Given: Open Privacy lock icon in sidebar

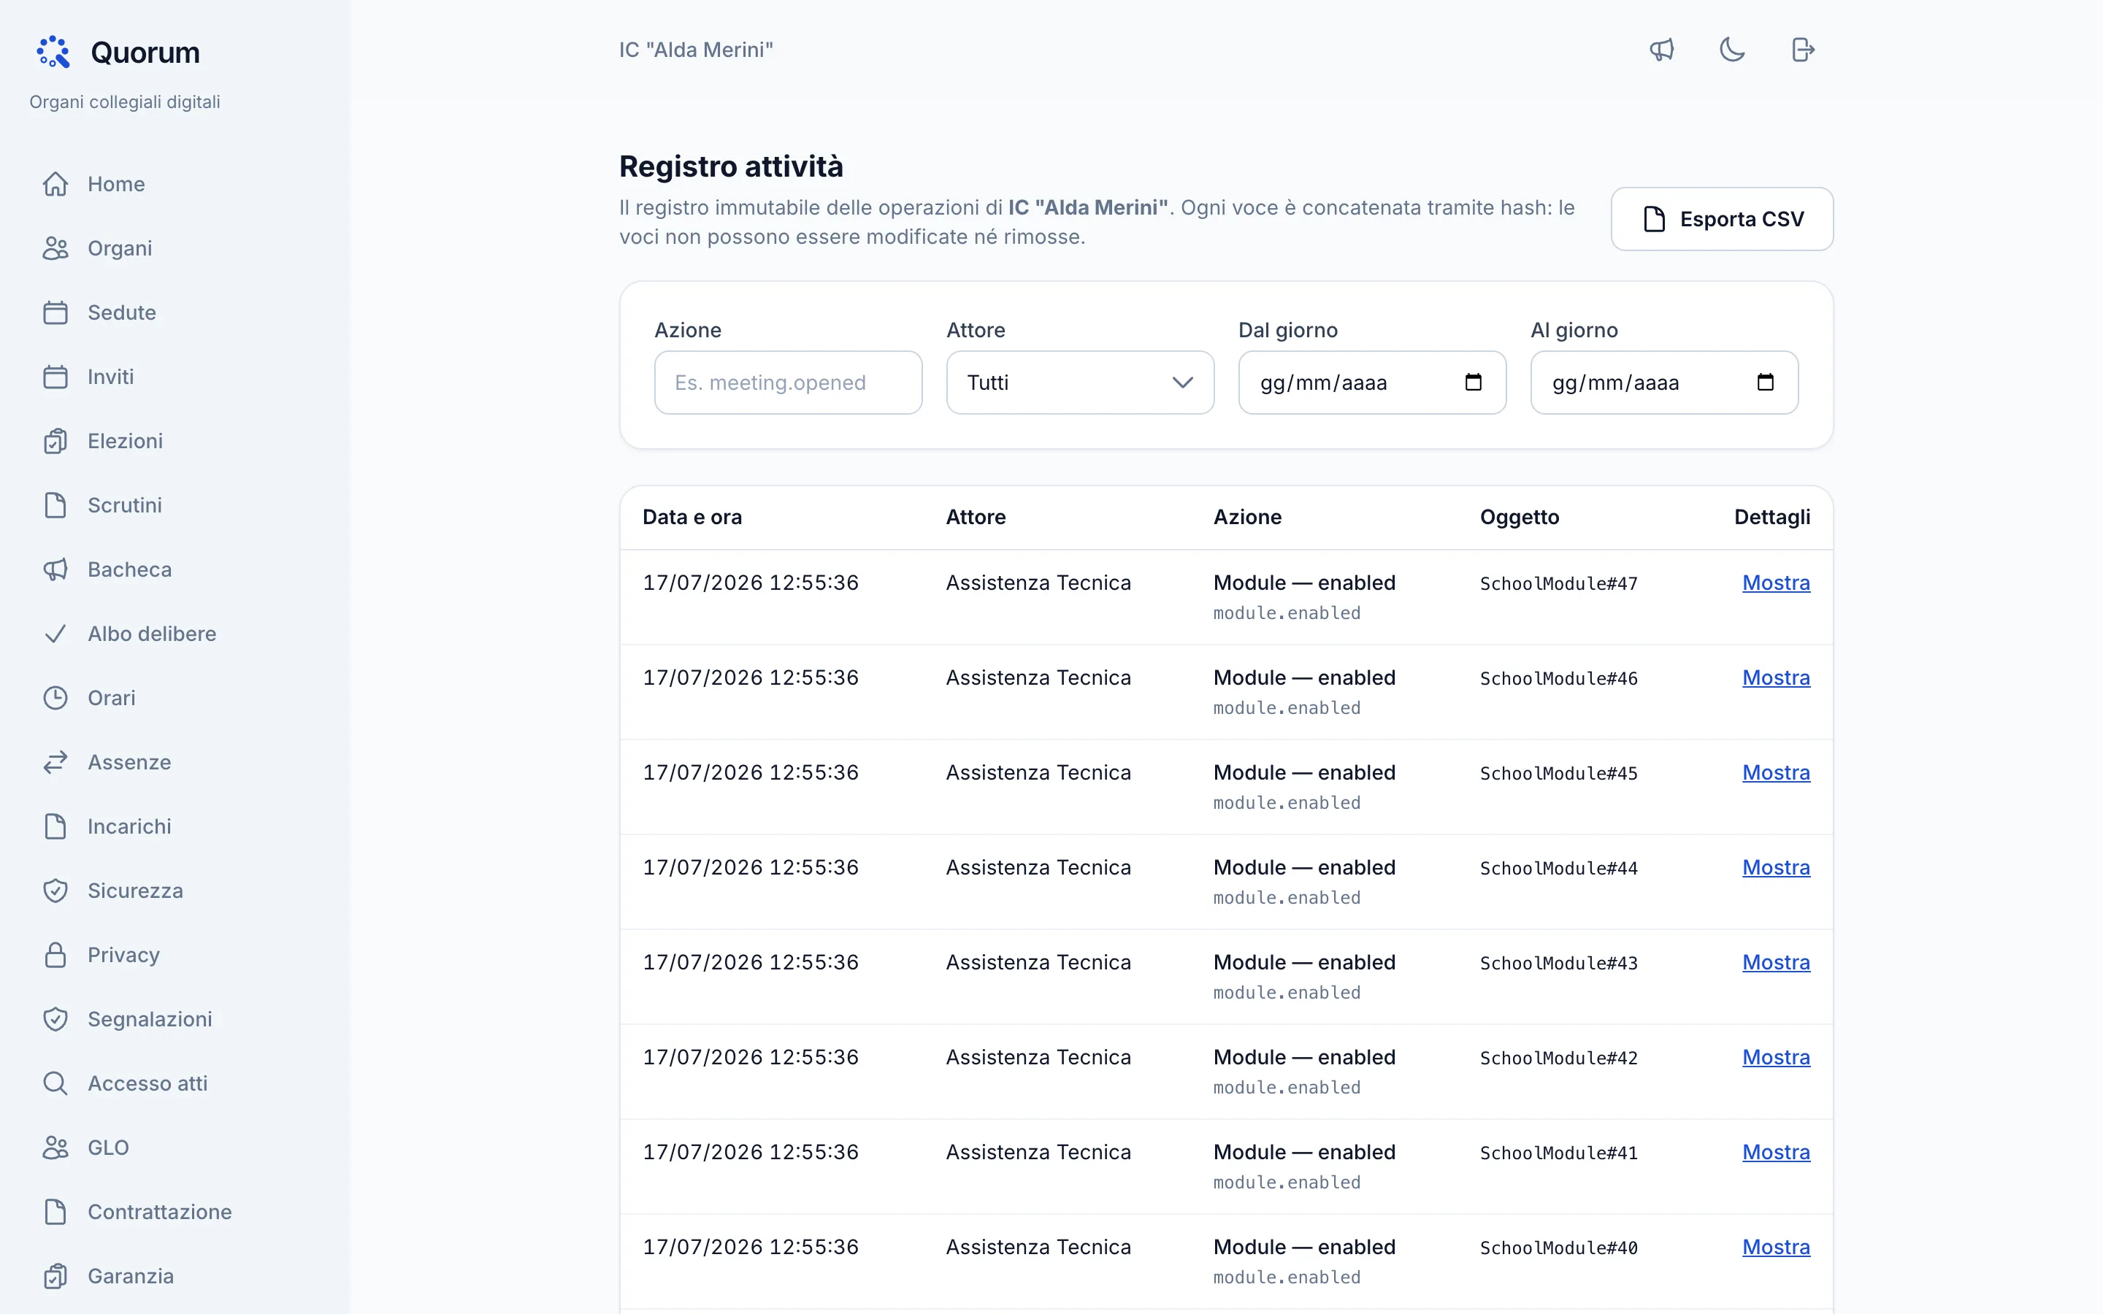Looking at the screenshot, I should [x=55, y=955].
